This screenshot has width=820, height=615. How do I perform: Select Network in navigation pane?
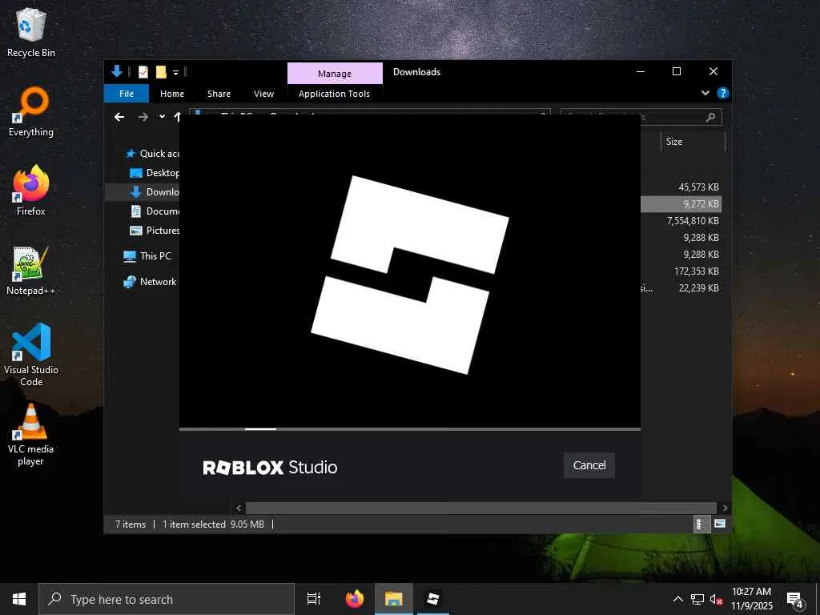click(150, 281)
